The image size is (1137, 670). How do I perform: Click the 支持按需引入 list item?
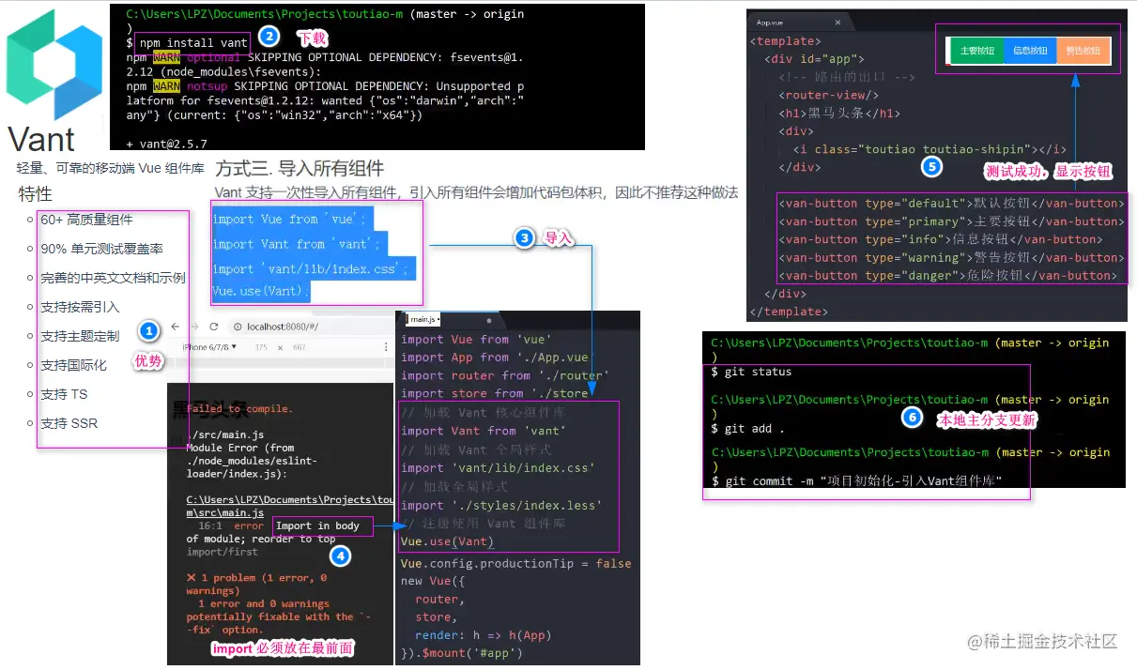tap(80, 307)
